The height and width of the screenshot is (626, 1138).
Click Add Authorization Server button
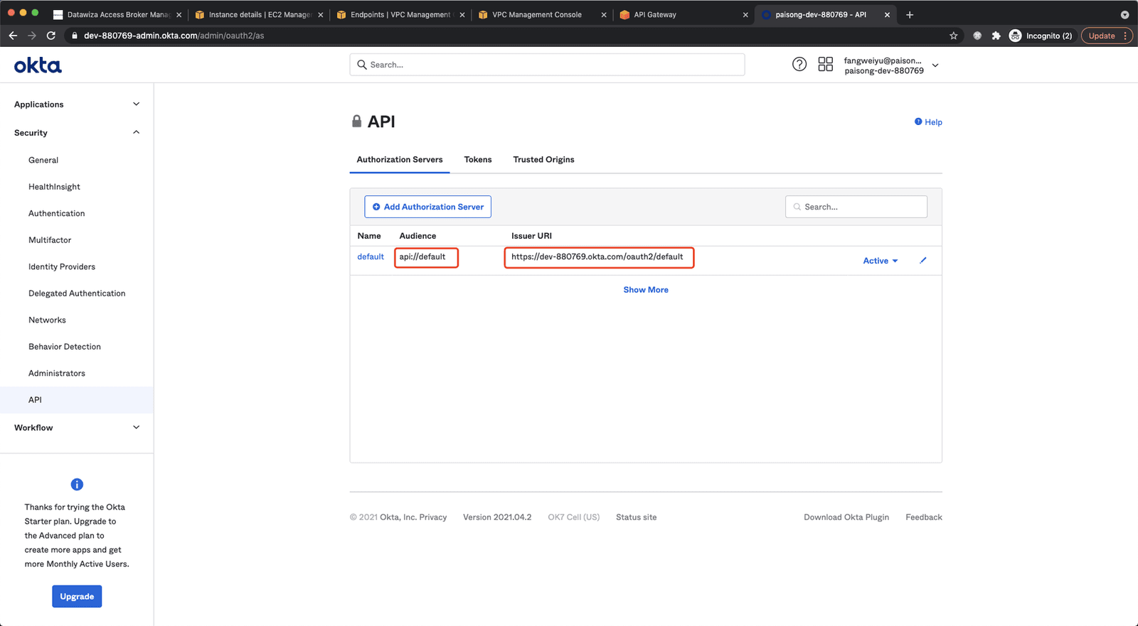coord(427,207)
